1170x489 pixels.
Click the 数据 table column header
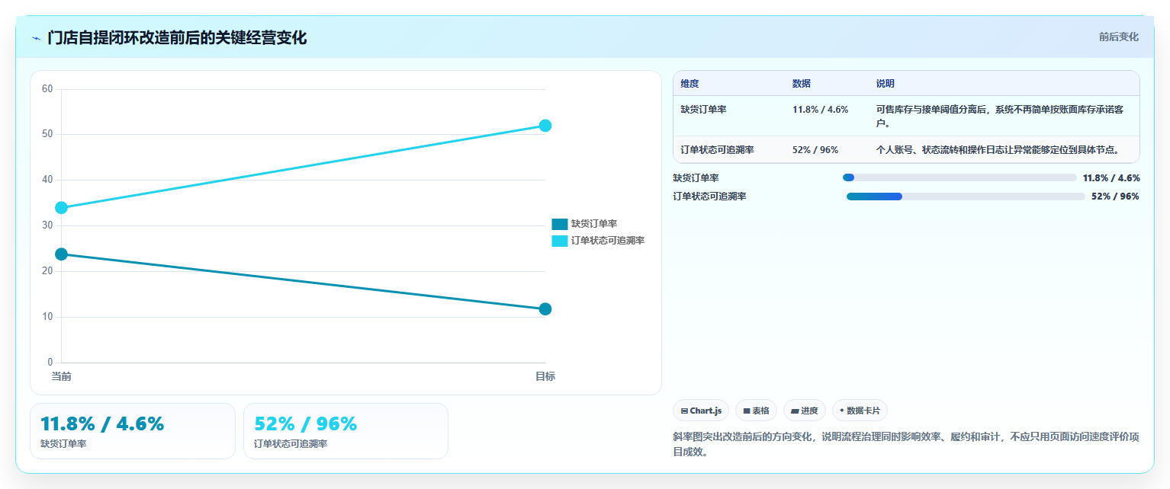pyautogui.click(x=802, y=84)
